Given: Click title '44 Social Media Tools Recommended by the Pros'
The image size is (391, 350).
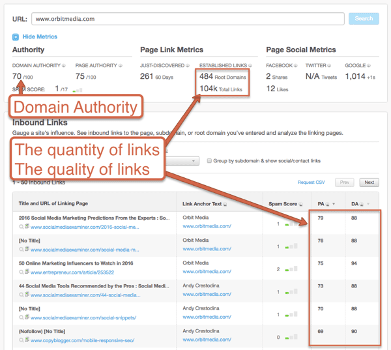Looking at the screenshot, I should tap(94, 286).
